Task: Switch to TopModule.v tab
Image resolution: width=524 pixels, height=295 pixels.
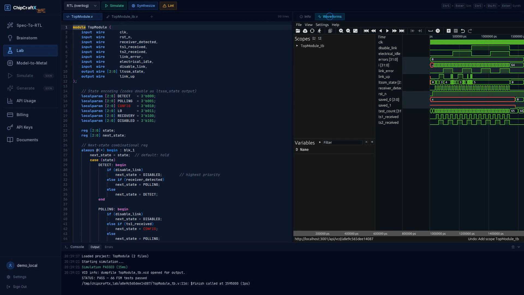Action: coord(83,17)
